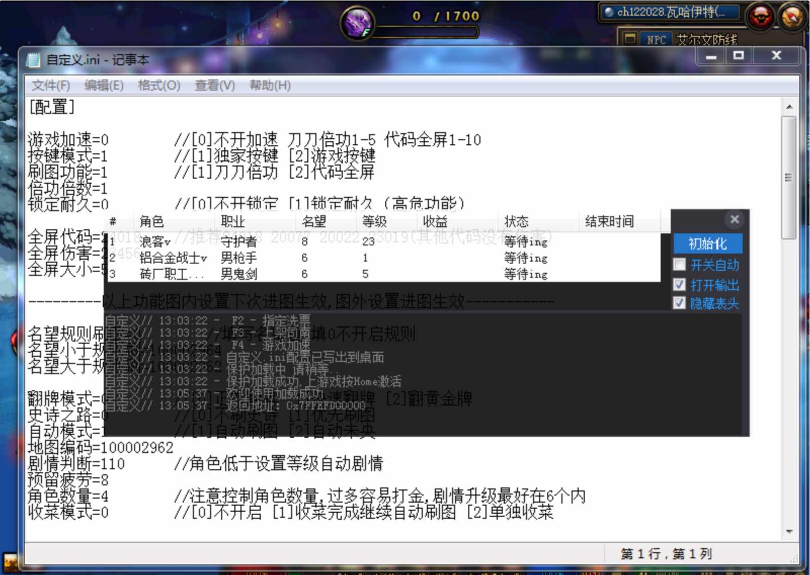Viewport: 810px width, 575px height.
Task: Open the 帮助(H) menu
Action: (270, 85)
